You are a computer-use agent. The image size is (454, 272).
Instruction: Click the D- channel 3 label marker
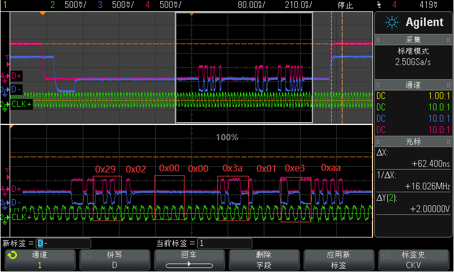(15, 89)
